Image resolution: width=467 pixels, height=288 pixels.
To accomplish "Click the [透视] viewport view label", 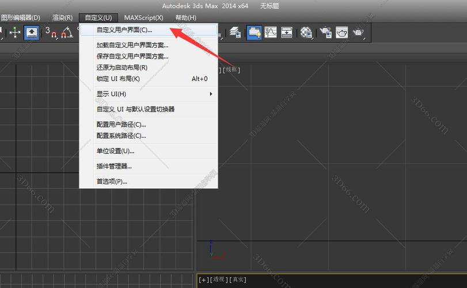I will 219,280.
